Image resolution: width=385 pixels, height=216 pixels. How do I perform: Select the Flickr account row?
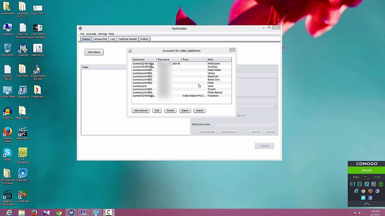click(x=182, y=83)
